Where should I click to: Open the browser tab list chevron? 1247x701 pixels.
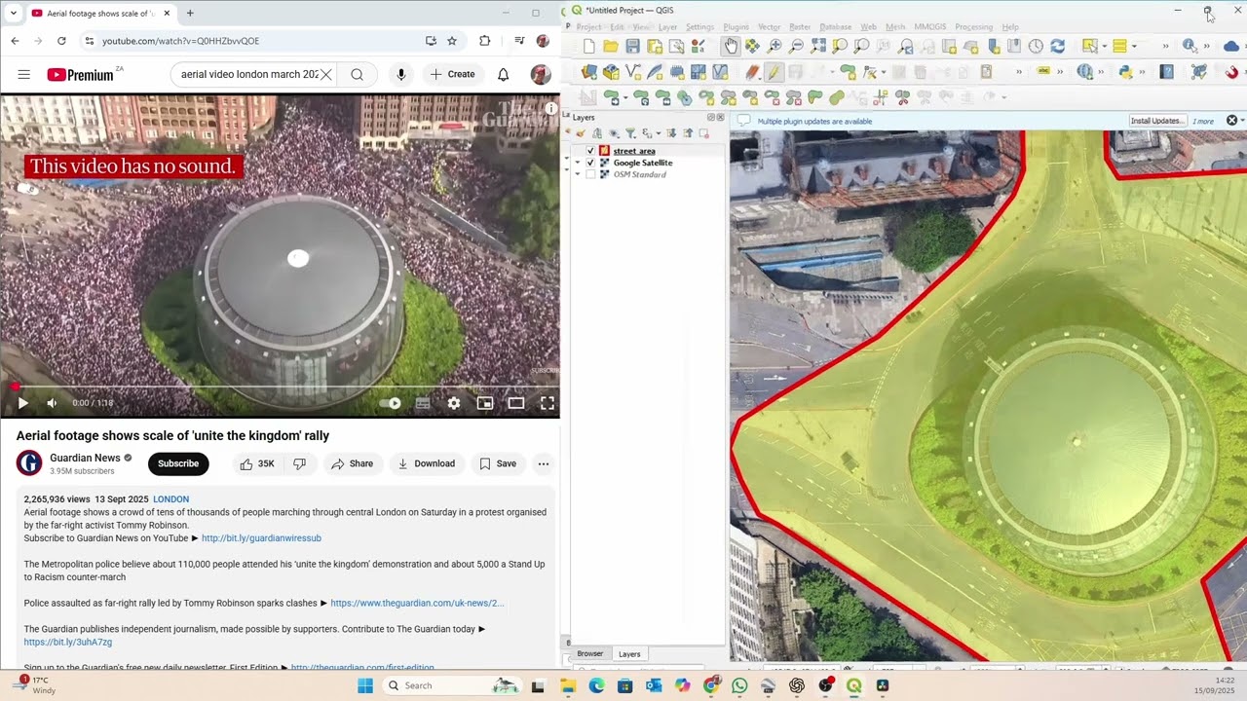14,13
